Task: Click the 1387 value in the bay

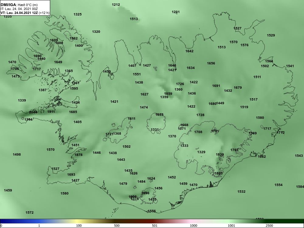Action: (43, 90)
